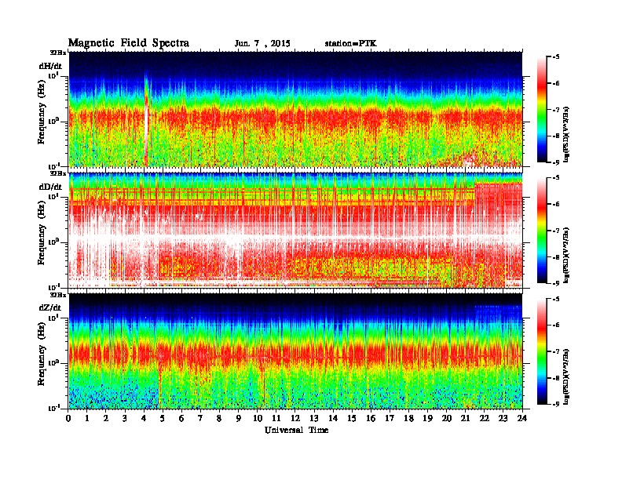Click hour tick label "6" on time axis
The image size is (622, 480).
click(181, 418)
